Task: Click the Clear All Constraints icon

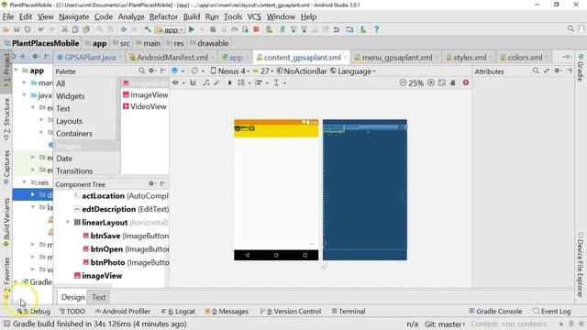Action: click(x=205, y=82)
